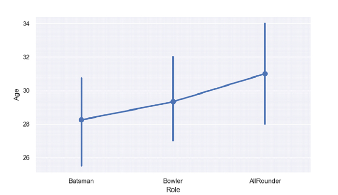Click the Role x-axis title

173,190
